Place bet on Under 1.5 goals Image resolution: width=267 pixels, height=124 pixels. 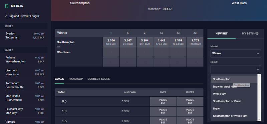pos(190,120)
